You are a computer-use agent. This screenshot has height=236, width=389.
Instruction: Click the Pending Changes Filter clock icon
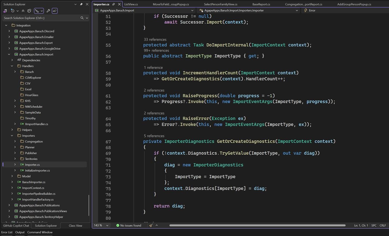(13, 11)
